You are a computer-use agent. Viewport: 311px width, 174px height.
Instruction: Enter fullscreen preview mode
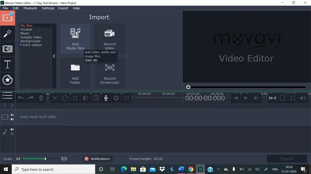(293, 98)
